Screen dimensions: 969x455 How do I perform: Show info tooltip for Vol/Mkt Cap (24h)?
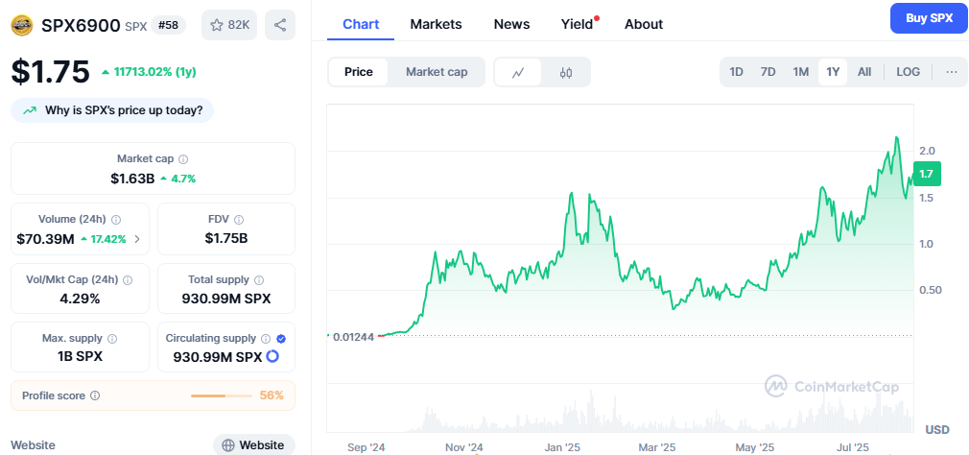pyautogui.click(x=128, y=280)
